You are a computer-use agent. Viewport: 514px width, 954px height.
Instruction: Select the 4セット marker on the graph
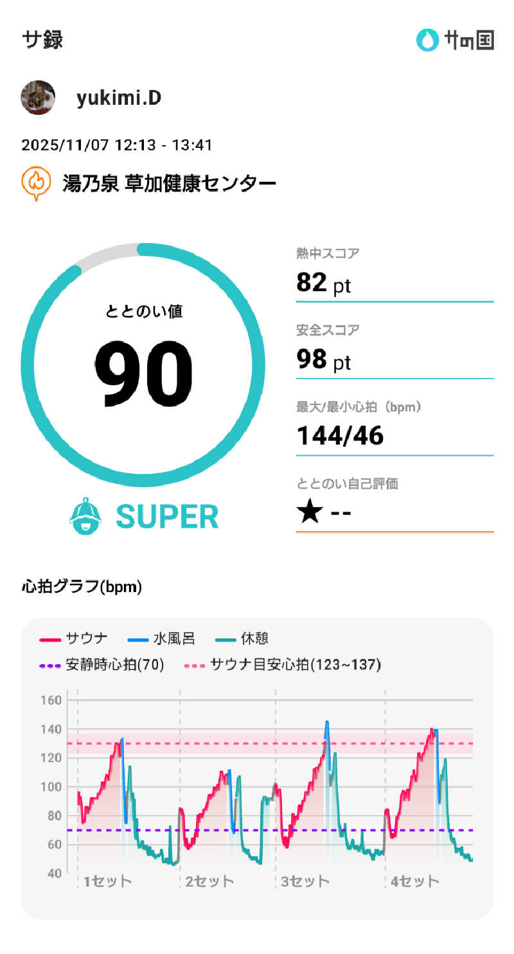414,881
